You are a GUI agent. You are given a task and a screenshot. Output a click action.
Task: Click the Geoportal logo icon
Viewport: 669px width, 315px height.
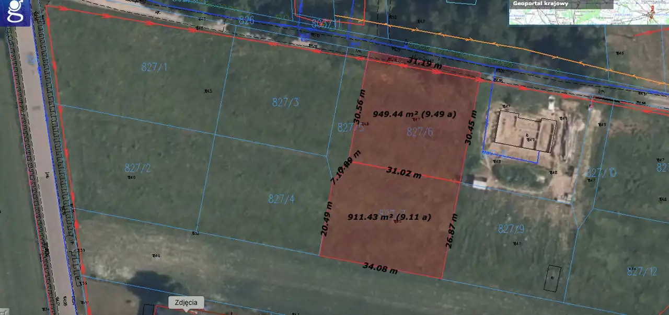pos(16,13)
